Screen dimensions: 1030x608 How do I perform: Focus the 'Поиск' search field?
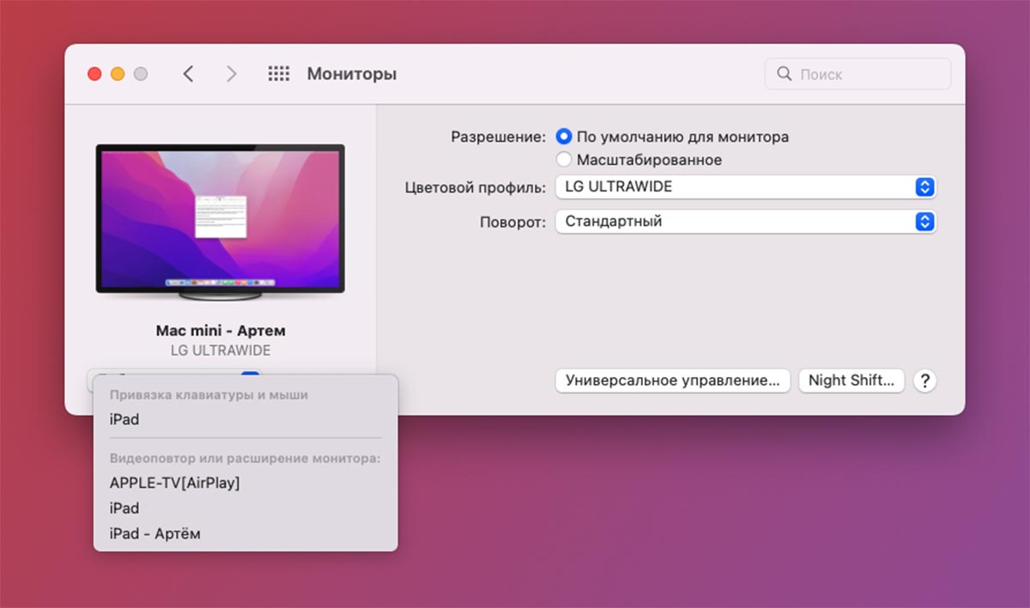857,74
